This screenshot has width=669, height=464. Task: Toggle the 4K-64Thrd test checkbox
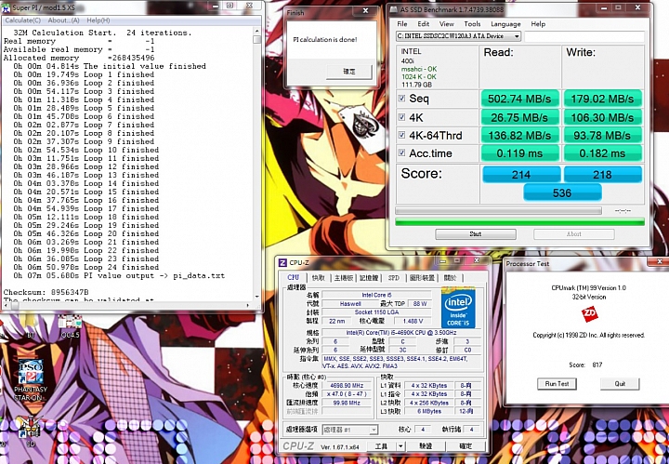tap(401, 135)
